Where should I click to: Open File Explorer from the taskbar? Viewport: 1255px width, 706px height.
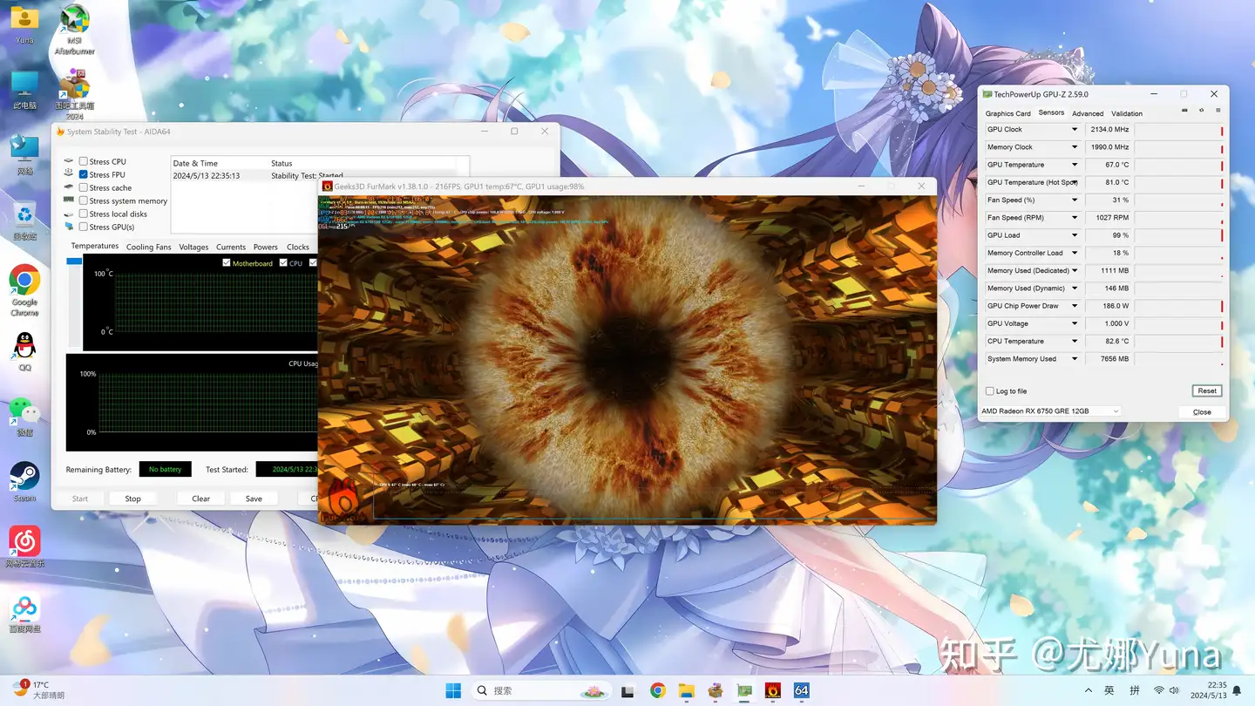687,690
